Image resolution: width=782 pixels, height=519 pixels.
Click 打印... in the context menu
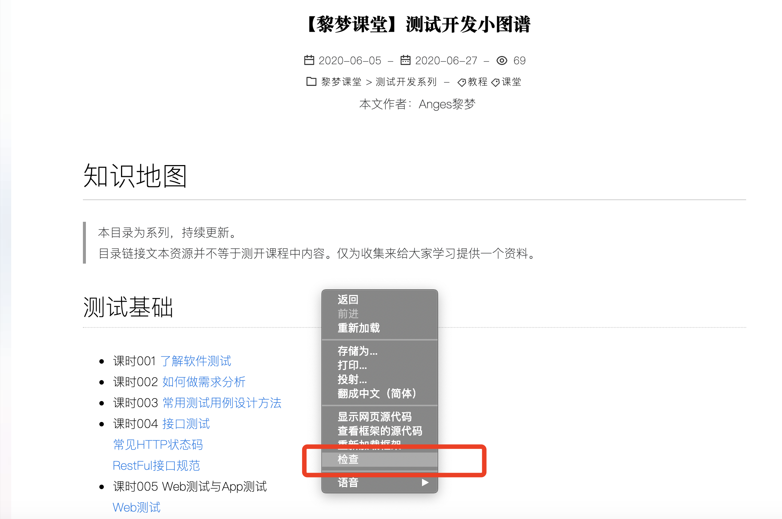point(352,365)
